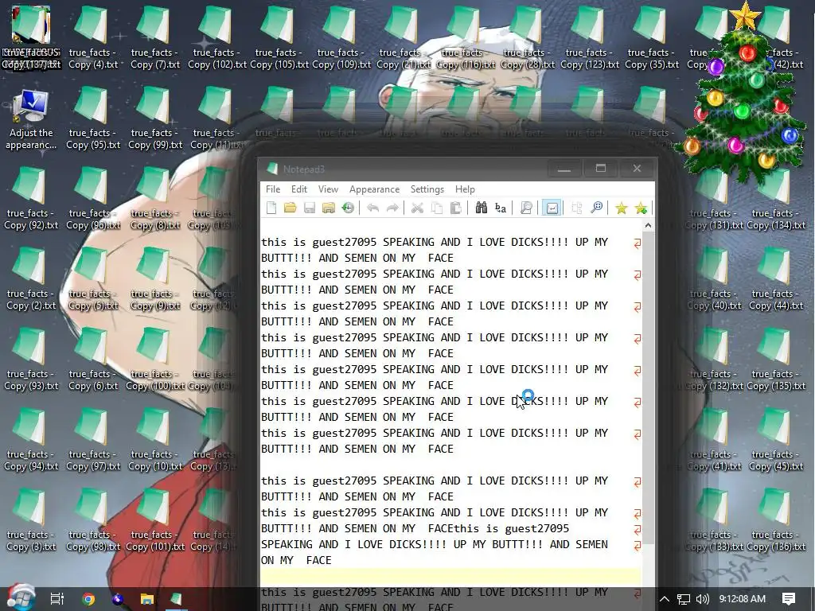Select true_facts - Copy (135).txt desktop file

776,360
